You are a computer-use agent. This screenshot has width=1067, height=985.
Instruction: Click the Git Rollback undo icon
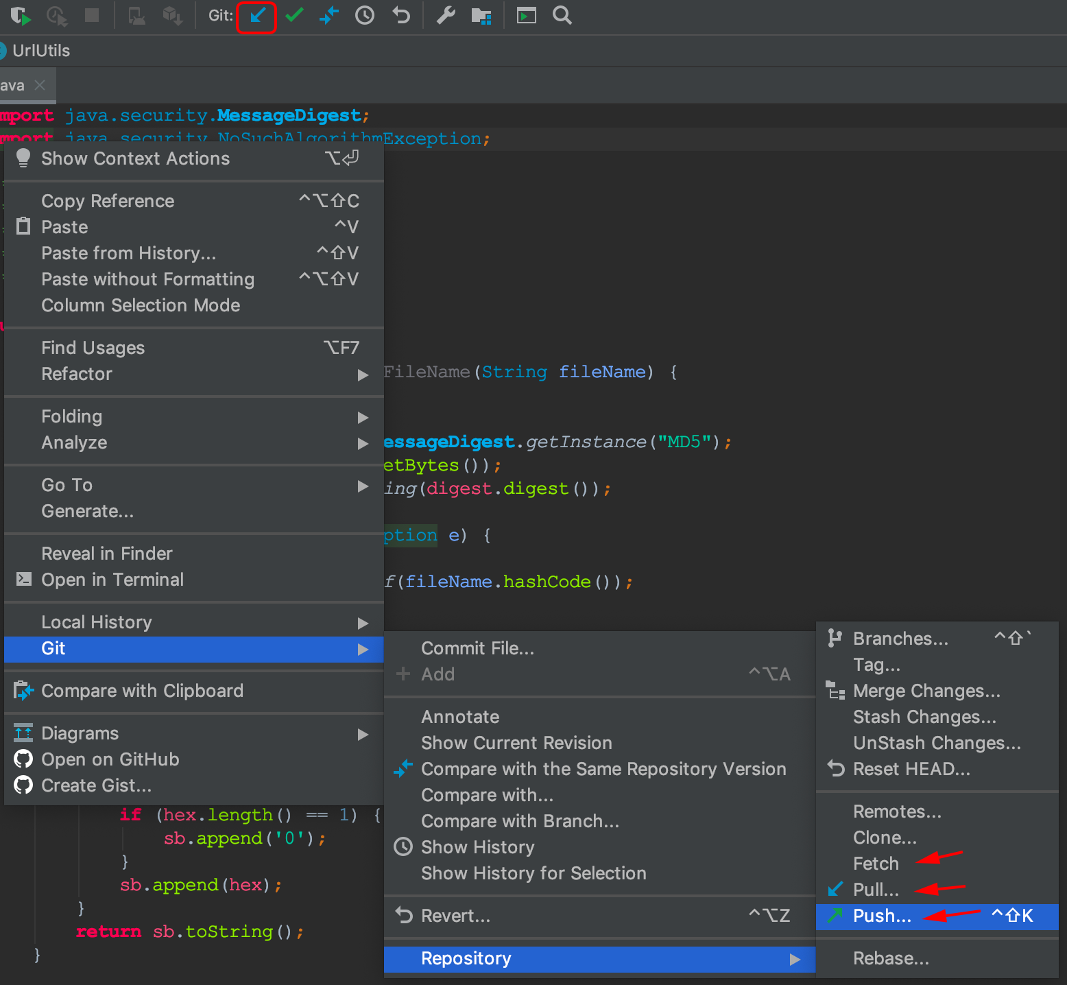click(401, 15)
